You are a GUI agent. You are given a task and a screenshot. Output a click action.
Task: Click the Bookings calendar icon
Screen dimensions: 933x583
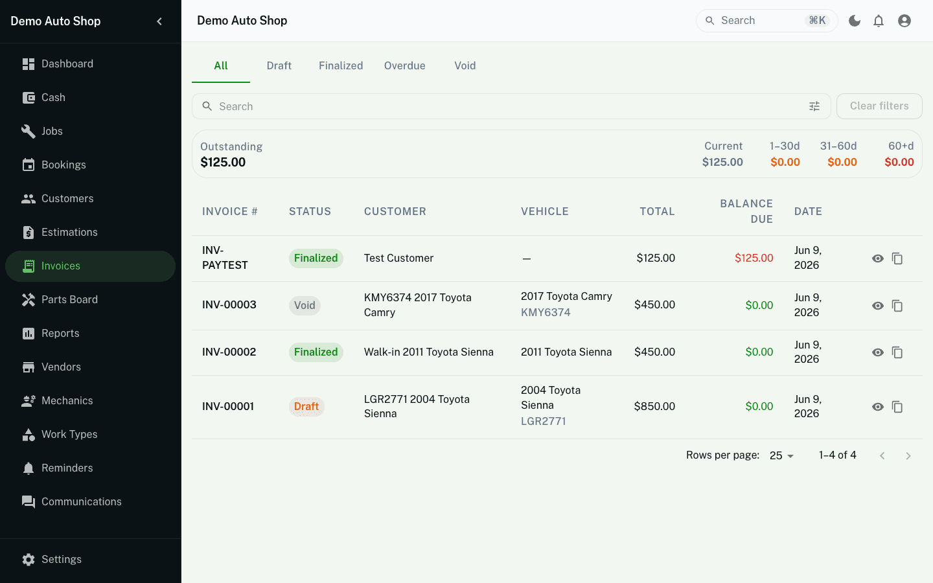[x=29, y=165]
